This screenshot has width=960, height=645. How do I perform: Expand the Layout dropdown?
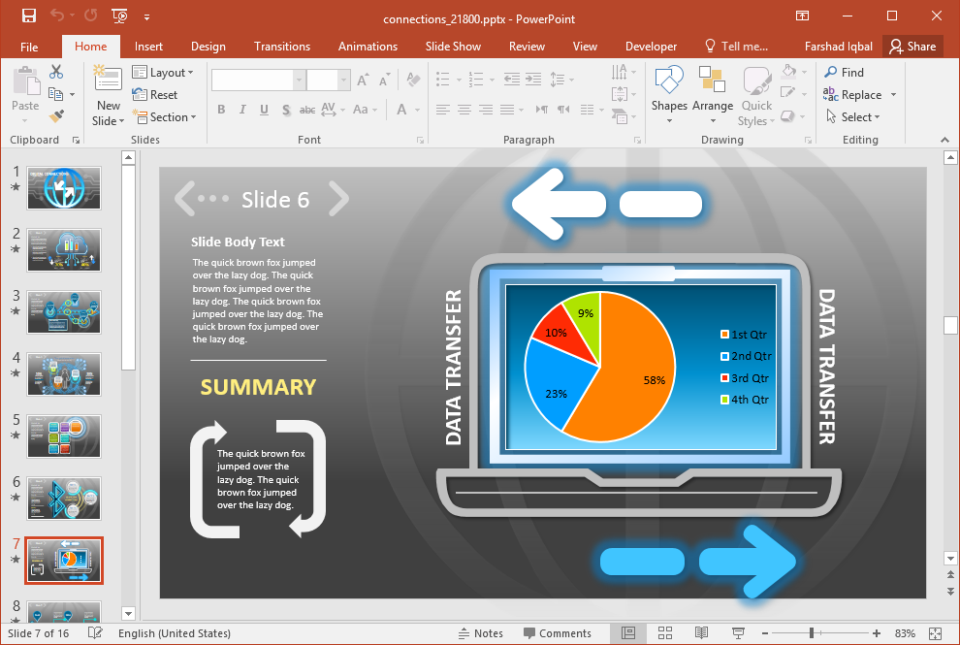click(163, 73)
